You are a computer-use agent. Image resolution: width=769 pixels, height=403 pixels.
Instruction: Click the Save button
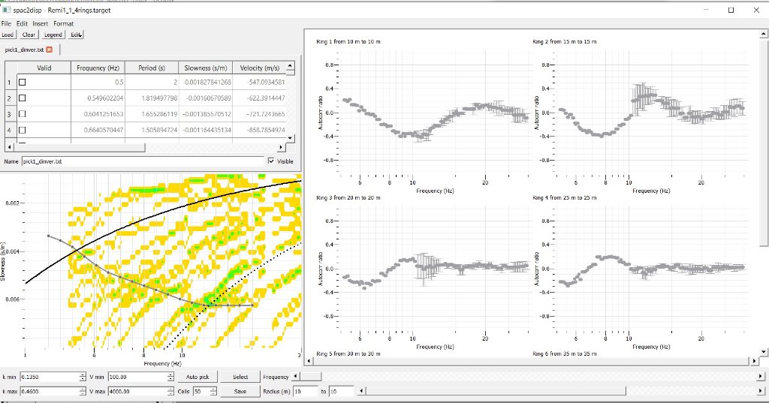(x=240, y=392)
